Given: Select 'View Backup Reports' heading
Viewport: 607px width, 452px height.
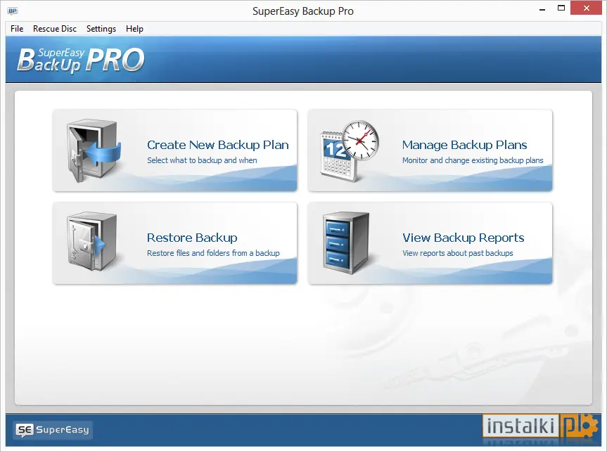Looking at the screenshot, I should [464, 238].
